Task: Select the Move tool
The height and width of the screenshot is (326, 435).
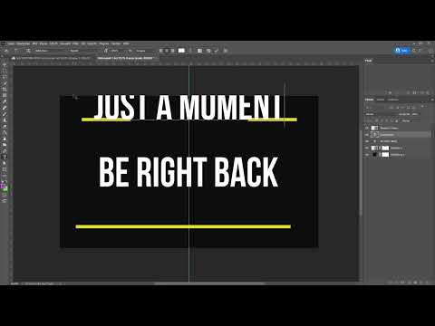Action: 5,64
